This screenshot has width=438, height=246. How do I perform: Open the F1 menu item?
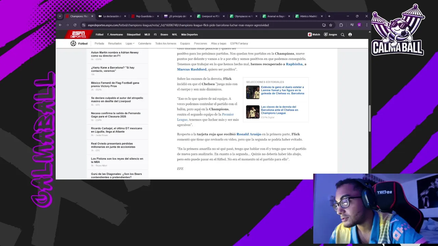click(155, 35)
